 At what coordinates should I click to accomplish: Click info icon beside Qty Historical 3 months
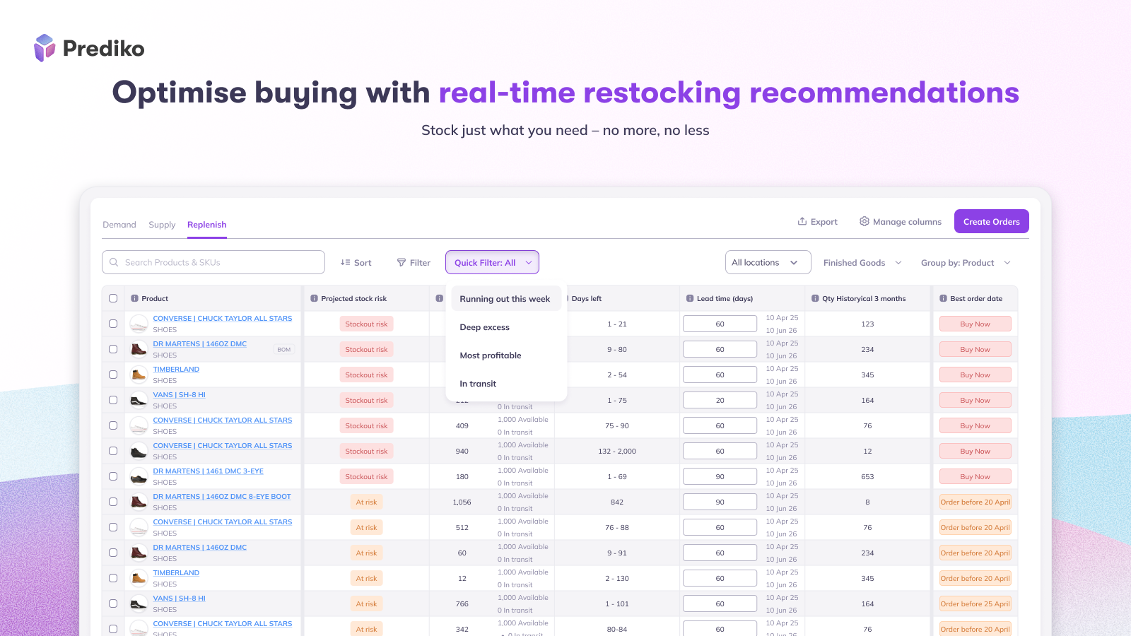click(x=815, y=298)
